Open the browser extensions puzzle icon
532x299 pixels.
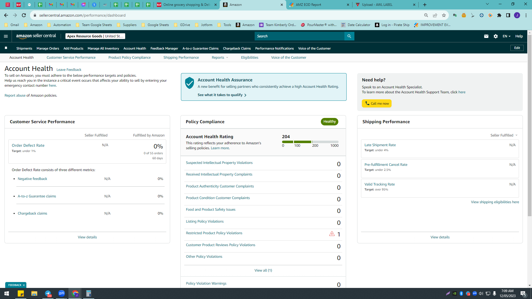click(x=499, y=15)
